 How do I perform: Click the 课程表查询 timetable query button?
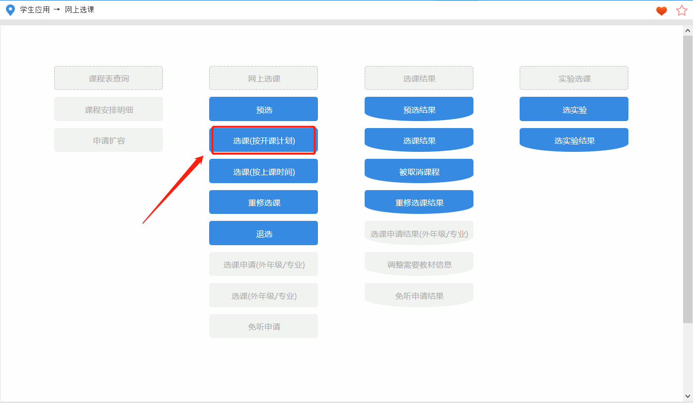(108, 78)
